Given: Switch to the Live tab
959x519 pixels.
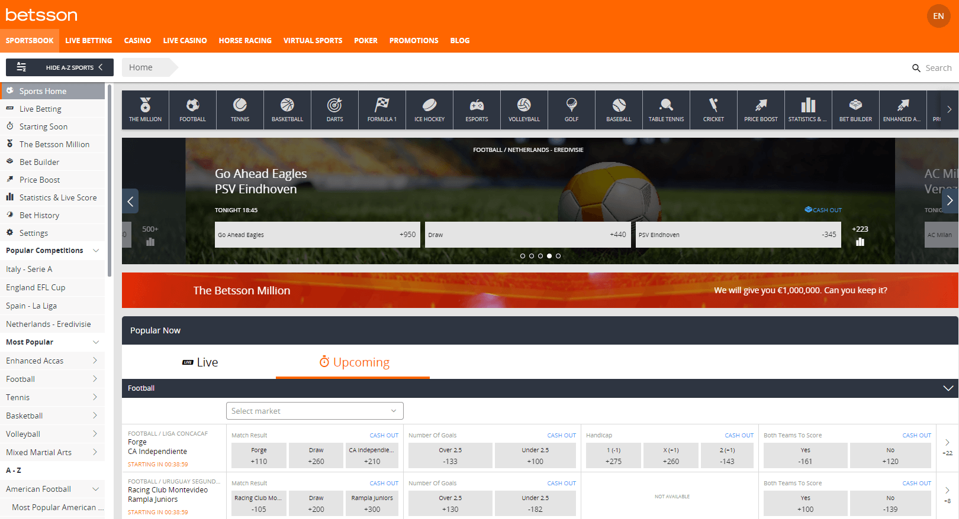Looking at the screenshot, I should tap(200, 362).
